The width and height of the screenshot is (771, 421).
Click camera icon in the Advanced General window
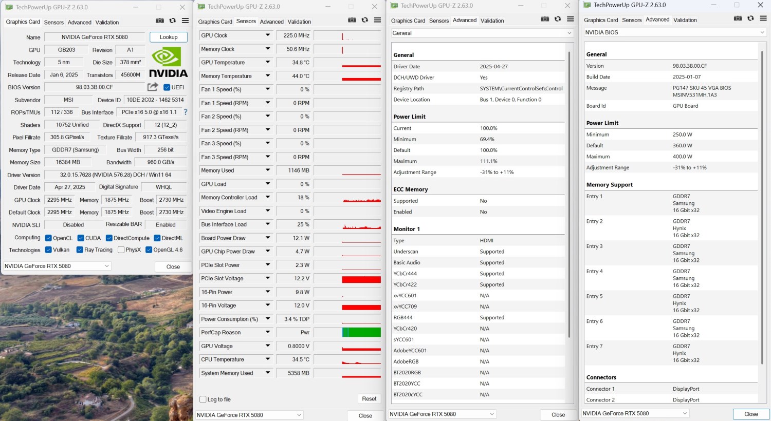tap(545, 19)
